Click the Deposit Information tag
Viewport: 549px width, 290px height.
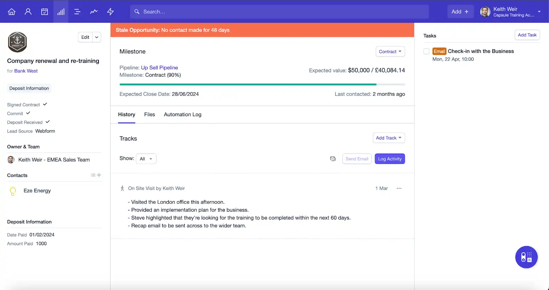pos(29,88)
